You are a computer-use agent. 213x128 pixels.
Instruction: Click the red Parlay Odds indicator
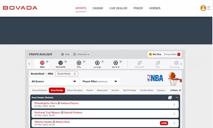179,54
